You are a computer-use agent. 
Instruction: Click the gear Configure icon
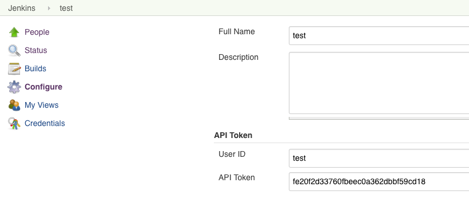[14, 87]
